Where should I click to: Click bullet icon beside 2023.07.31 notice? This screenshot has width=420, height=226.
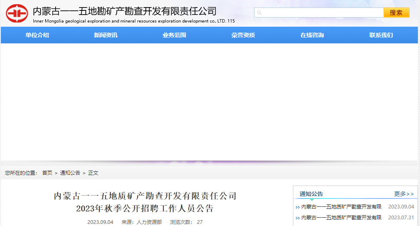point(298,218)
